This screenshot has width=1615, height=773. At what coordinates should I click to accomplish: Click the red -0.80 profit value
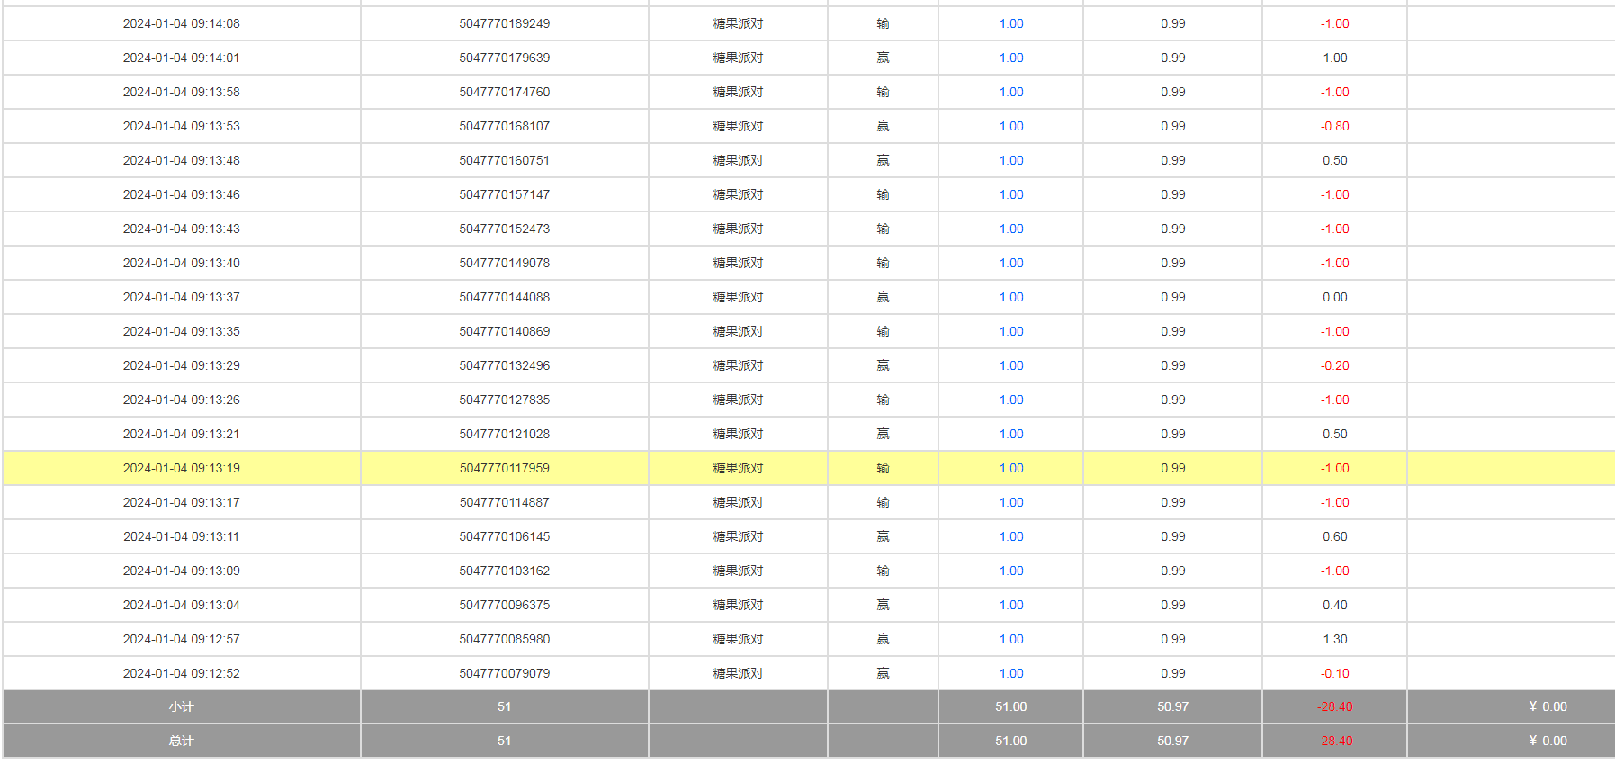click(x=1334, y=126)
